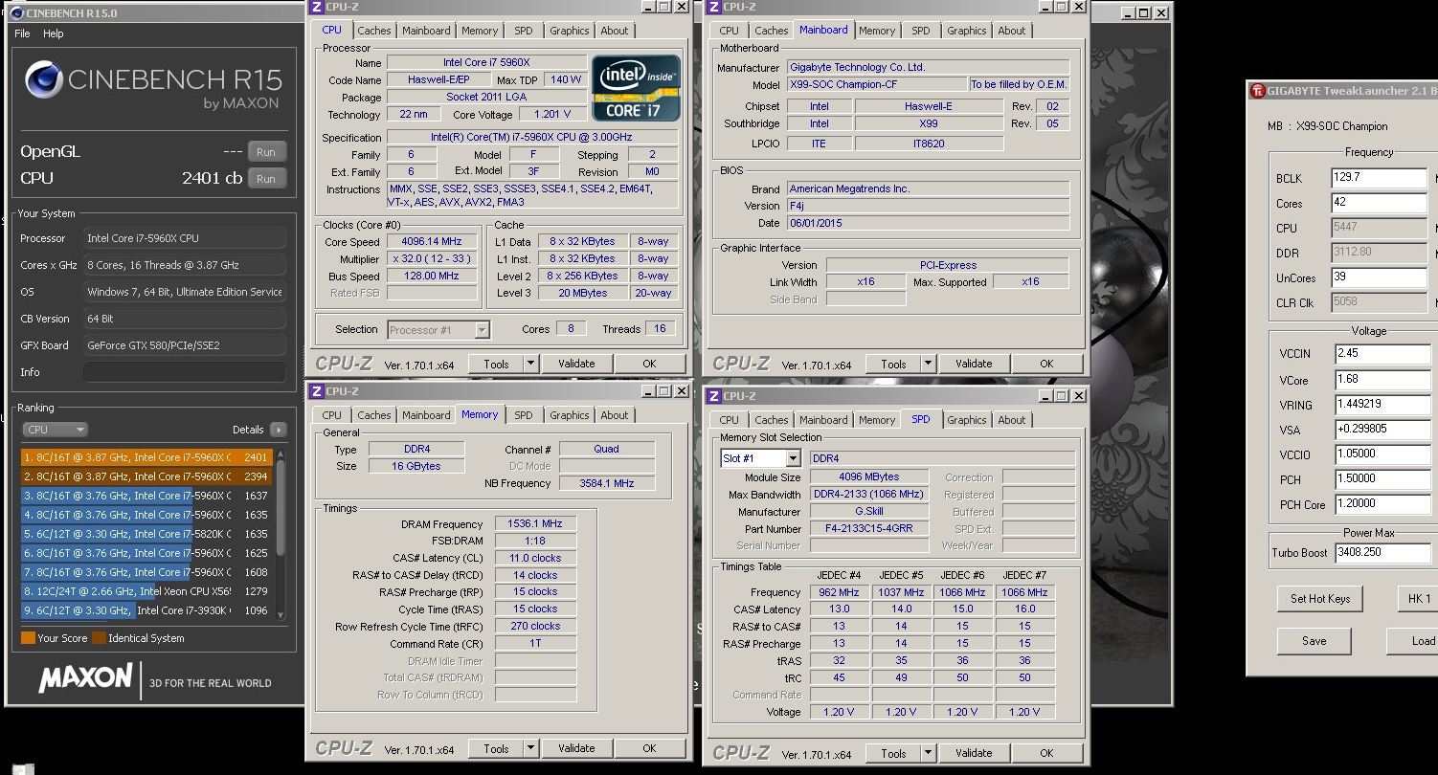Select ranking entry 8C/16T 2394 score
Viewport: 1438px width, 775px height.
146,476
